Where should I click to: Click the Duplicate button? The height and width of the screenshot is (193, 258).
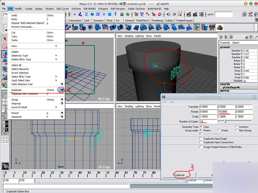point(179,175)
